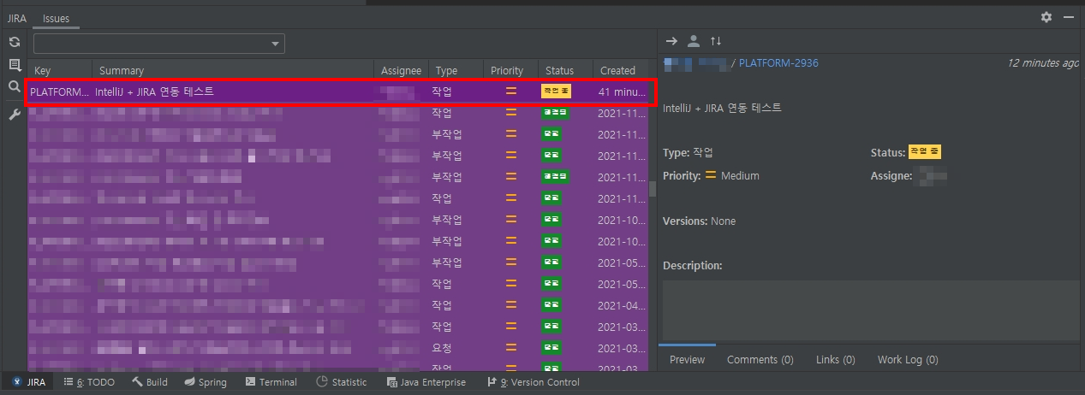Click the '2021-04...' created cell
The width and height of the screenshot is (1085, 395).
(x=622, y=305)
